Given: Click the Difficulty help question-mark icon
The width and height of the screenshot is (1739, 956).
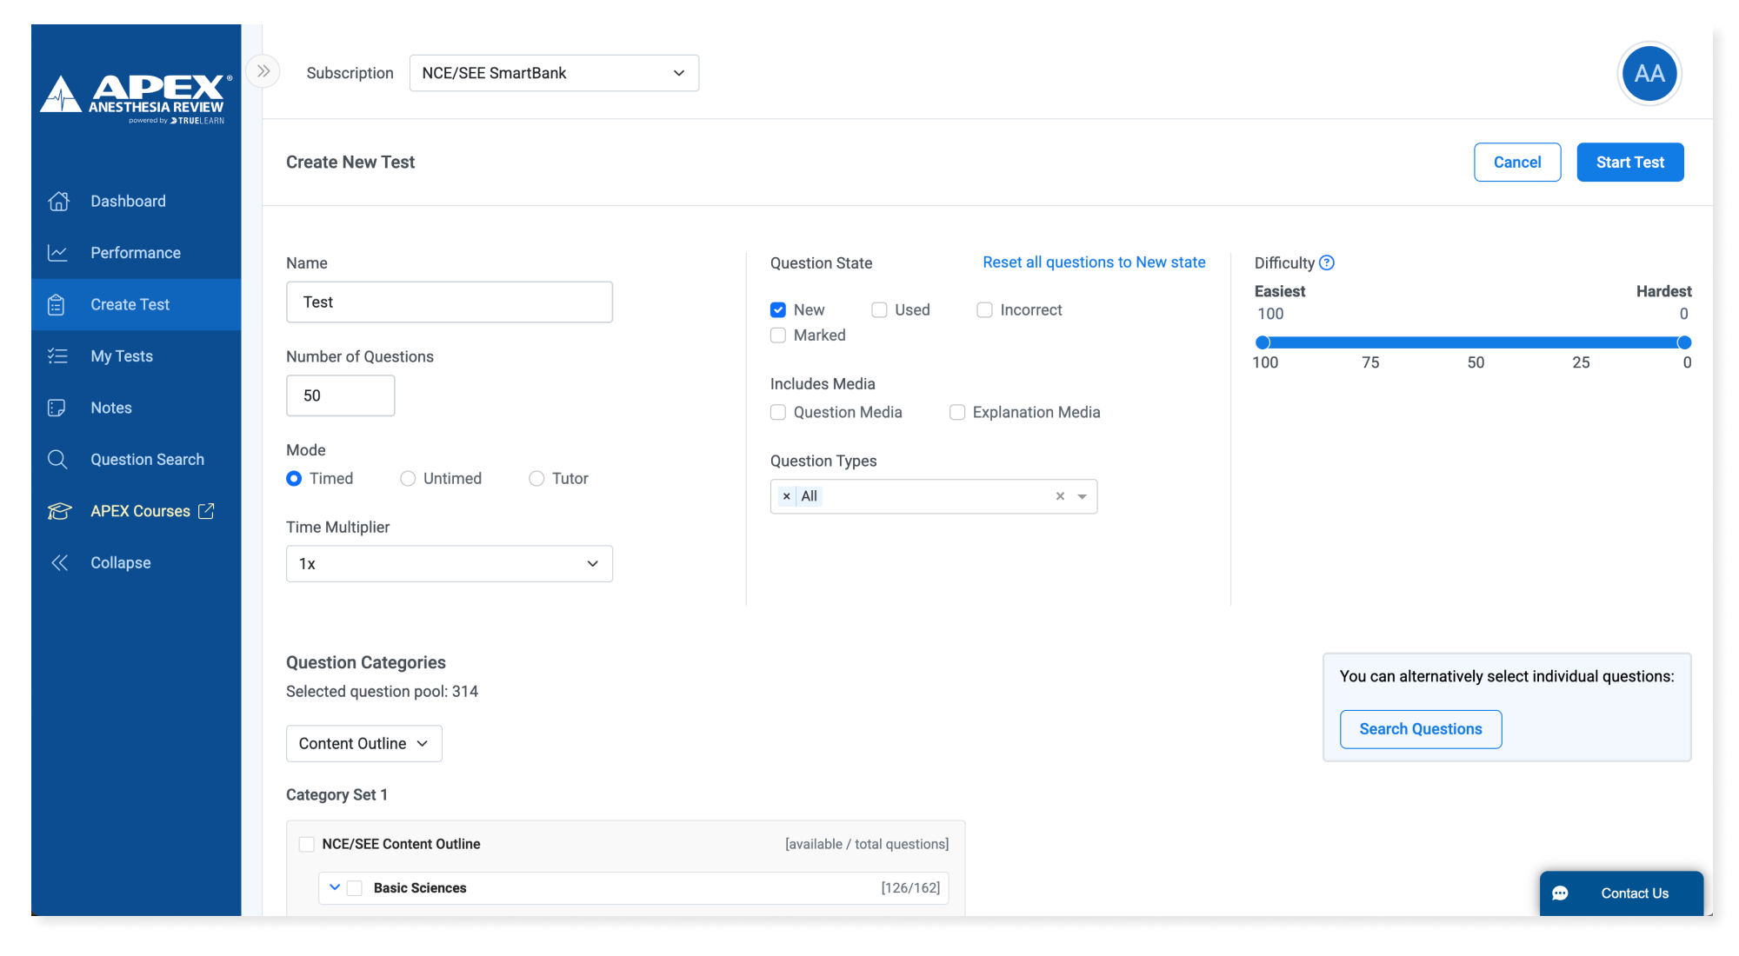Looking at the screenshot, I should point(1327,262).
